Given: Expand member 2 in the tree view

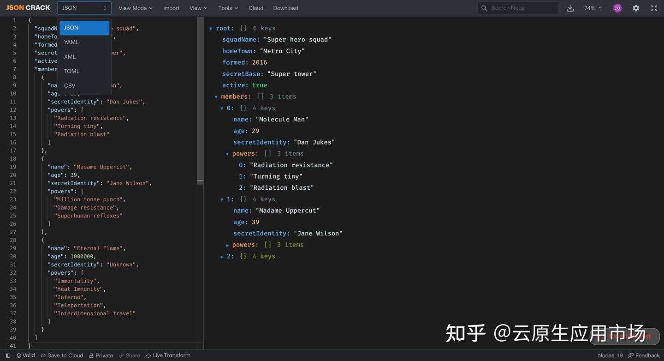Looking at the screenshot, I should pyautogui.click(x=222, y=256).
